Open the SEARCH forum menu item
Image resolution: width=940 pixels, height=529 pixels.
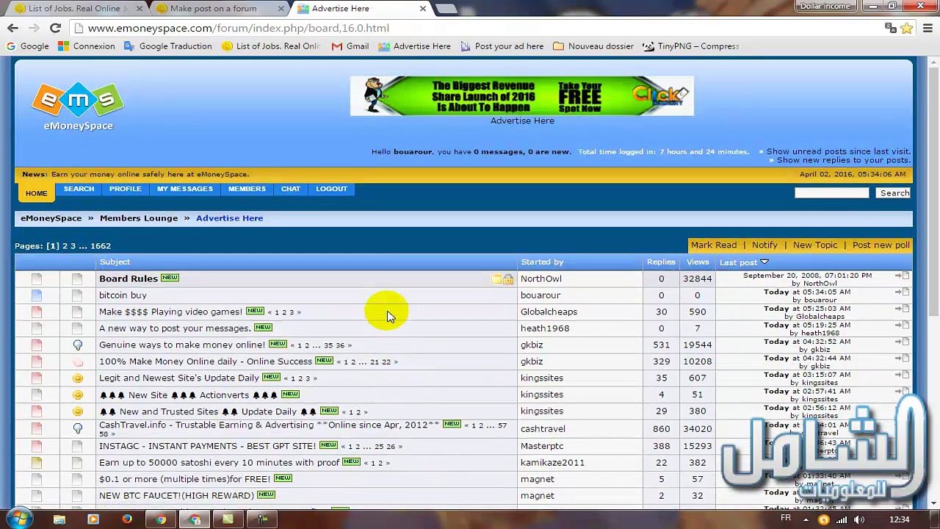79,189
